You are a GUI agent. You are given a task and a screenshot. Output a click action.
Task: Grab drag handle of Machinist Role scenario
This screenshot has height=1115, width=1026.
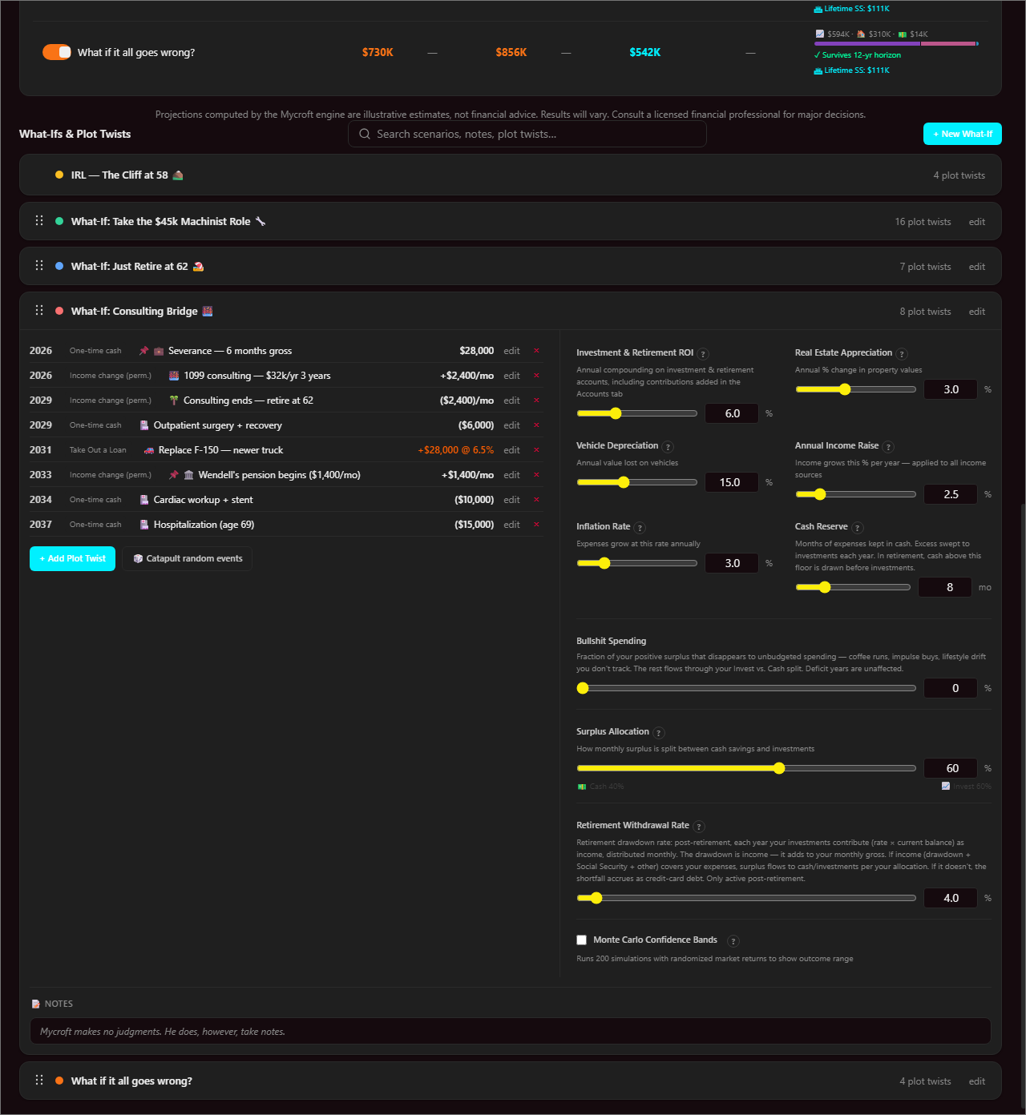click(x=39, y=220)
